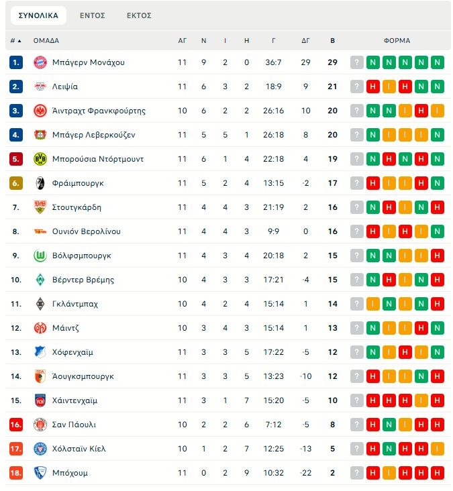Click the Bayer Leverkusen club badge
Screen dimensions: 453x491
tap(40, 135)
